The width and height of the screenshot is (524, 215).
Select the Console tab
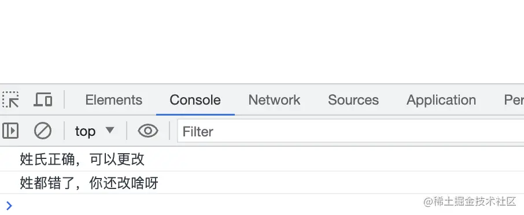195,100
